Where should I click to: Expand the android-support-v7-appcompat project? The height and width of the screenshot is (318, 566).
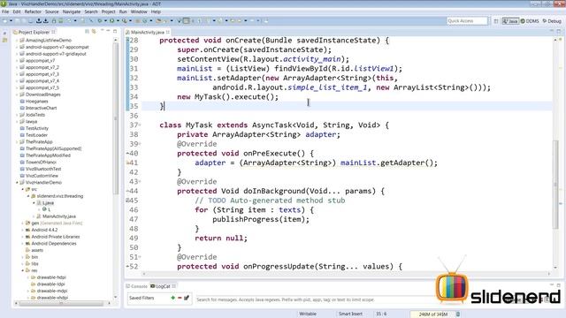coord(17,47)
